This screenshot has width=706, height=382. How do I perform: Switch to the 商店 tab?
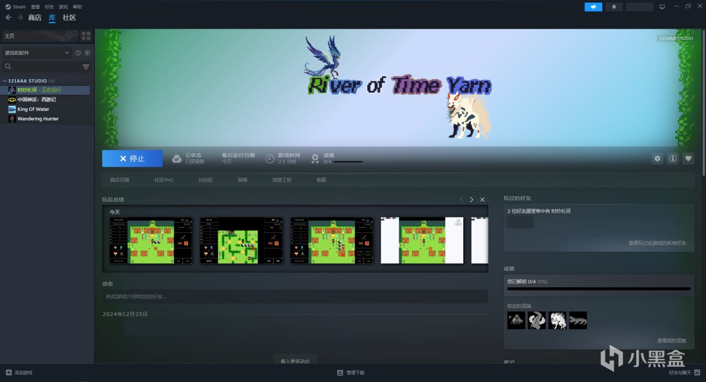coord(35,18)
